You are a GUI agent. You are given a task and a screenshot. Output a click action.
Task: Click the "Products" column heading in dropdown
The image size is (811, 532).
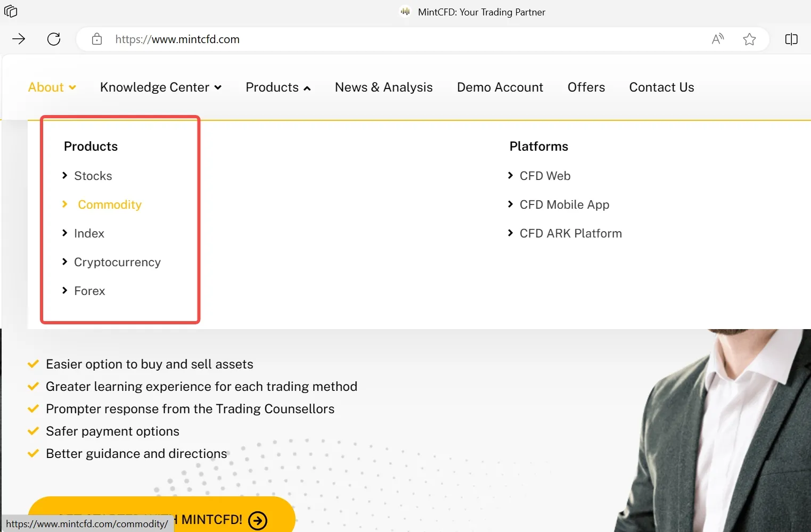(x=91, y=146)
